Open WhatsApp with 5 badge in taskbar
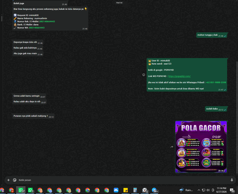This screenshot has width=238, height=194. (x=30, y=190)
